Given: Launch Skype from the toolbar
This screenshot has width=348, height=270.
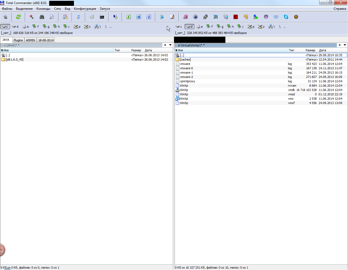Looking at the screenshot, I should click(286, 17).
